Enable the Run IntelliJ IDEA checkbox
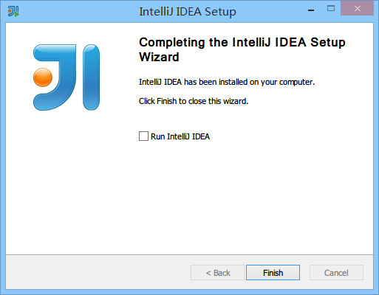 [143, 136]
